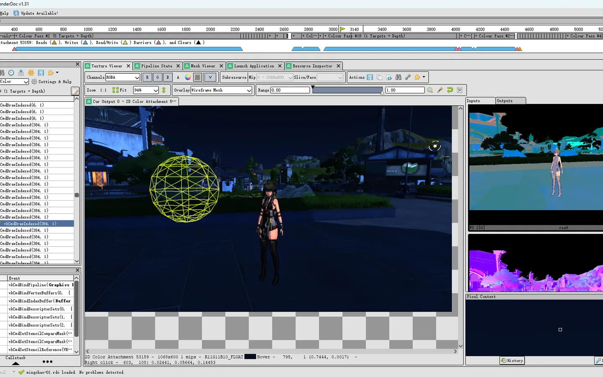Open the Overlay Wireframe Mesh dropdown

coord(222,90)
